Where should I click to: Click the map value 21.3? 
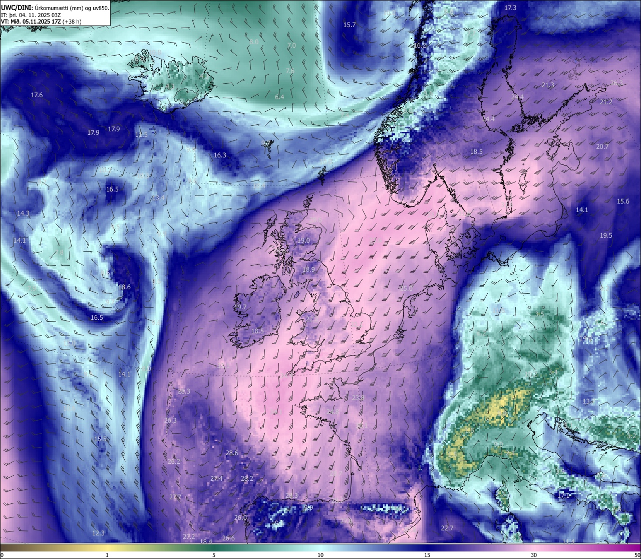(x=548, y=85)
